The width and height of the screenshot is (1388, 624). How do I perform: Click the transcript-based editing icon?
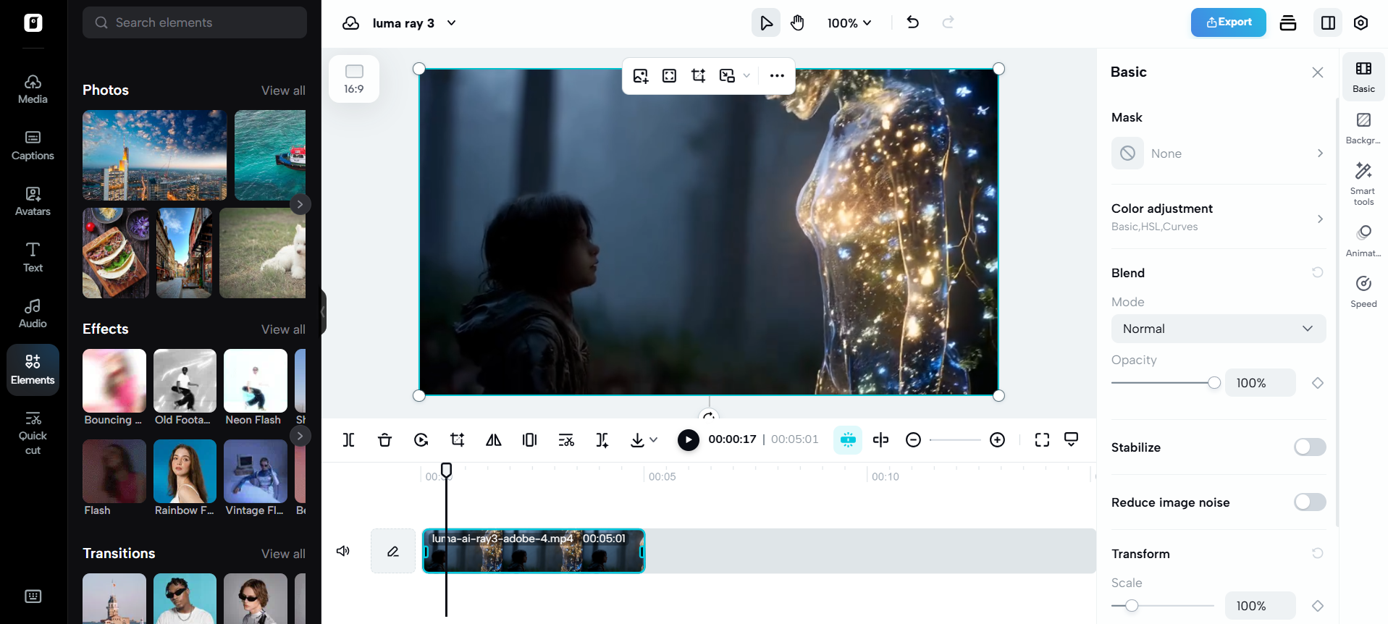tap(566, 440)
